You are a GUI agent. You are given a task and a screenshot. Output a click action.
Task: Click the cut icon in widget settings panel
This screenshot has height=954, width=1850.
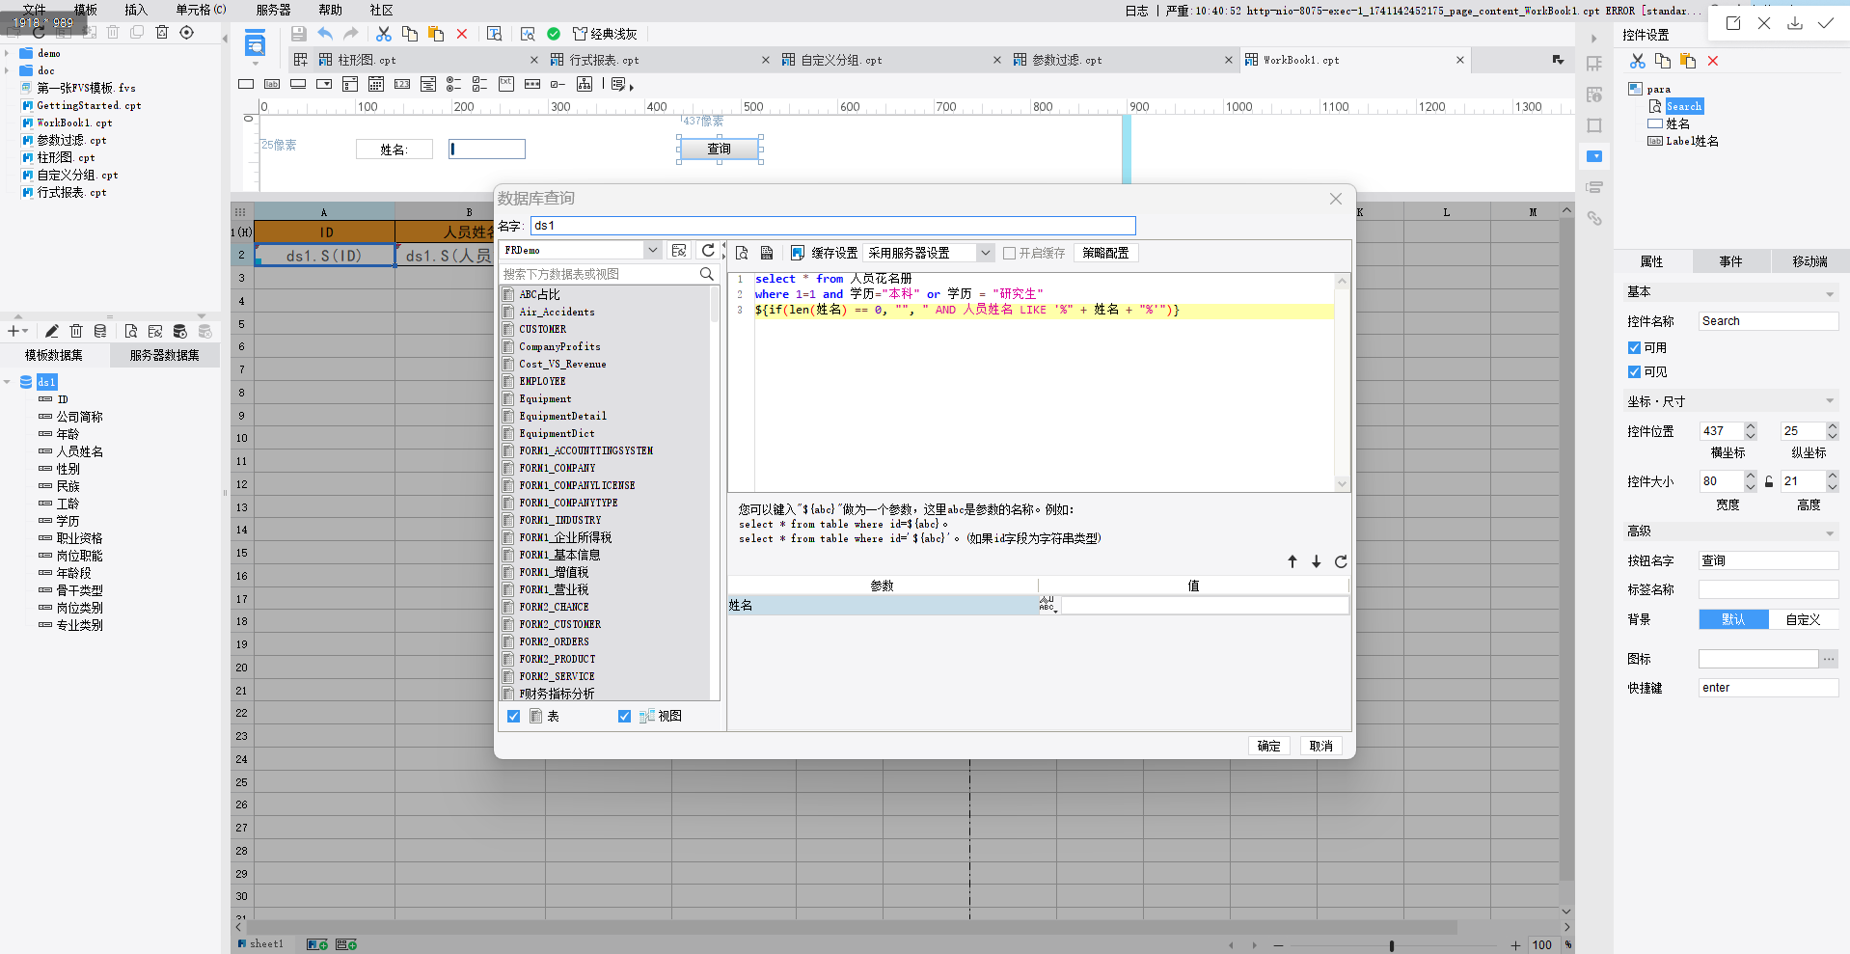point(1638,61)
